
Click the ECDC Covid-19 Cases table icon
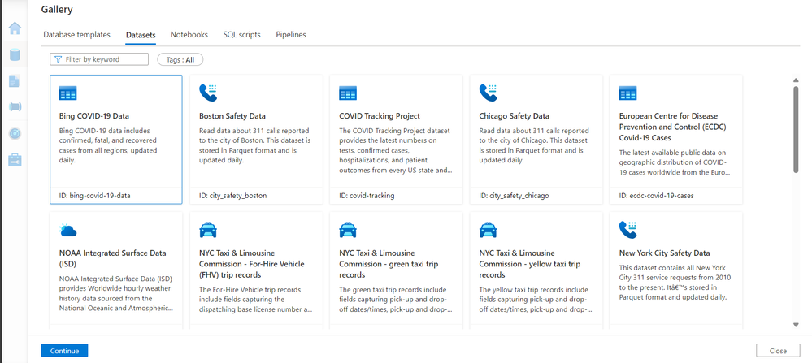click(628, 93)
